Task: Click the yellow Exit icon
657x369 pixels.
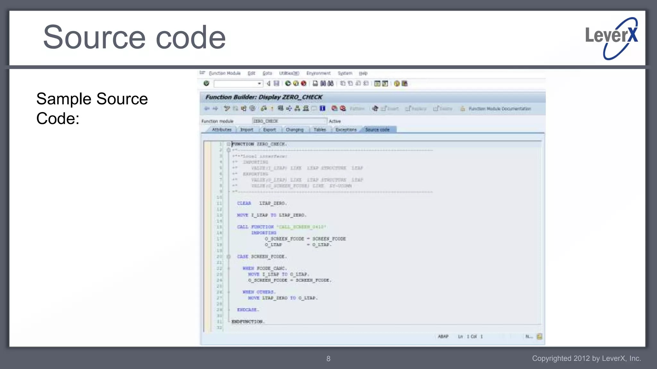Action: point(296,83)
